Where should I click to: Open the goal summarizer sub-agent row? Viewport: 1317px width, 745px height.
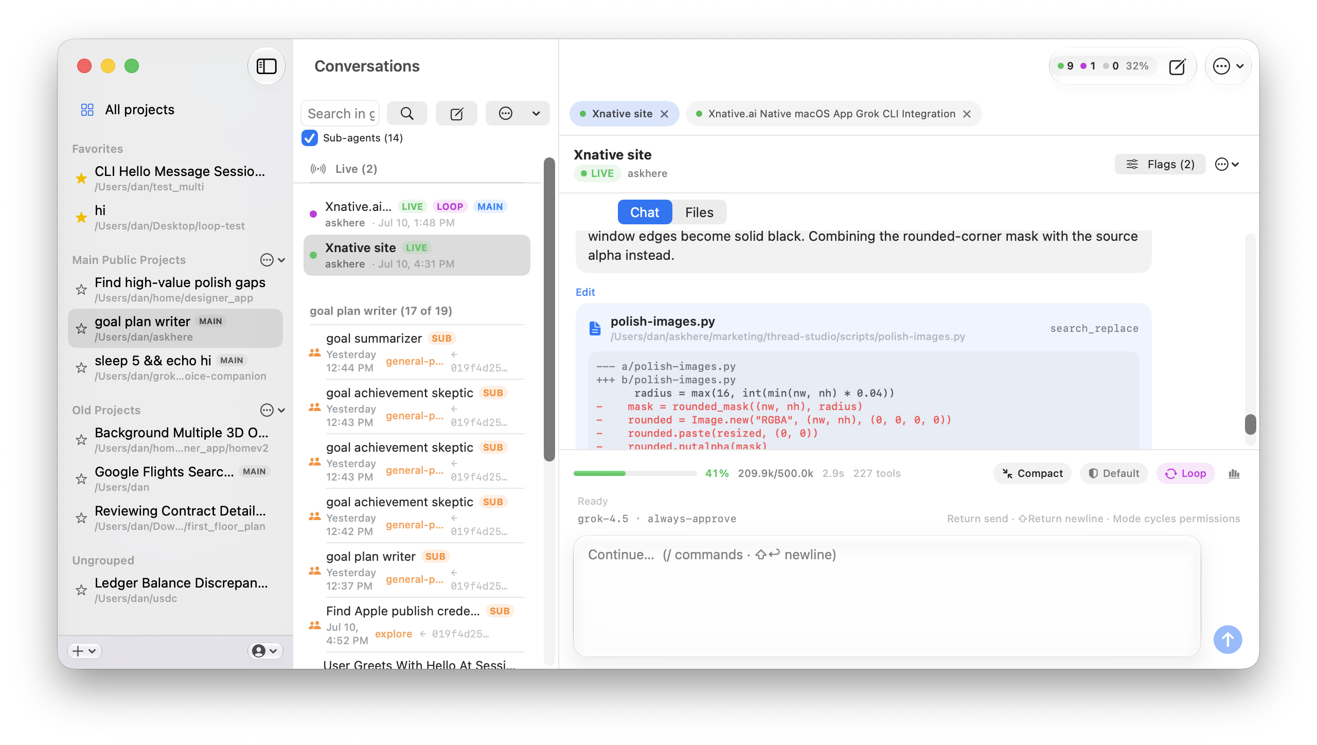point(417,352)
